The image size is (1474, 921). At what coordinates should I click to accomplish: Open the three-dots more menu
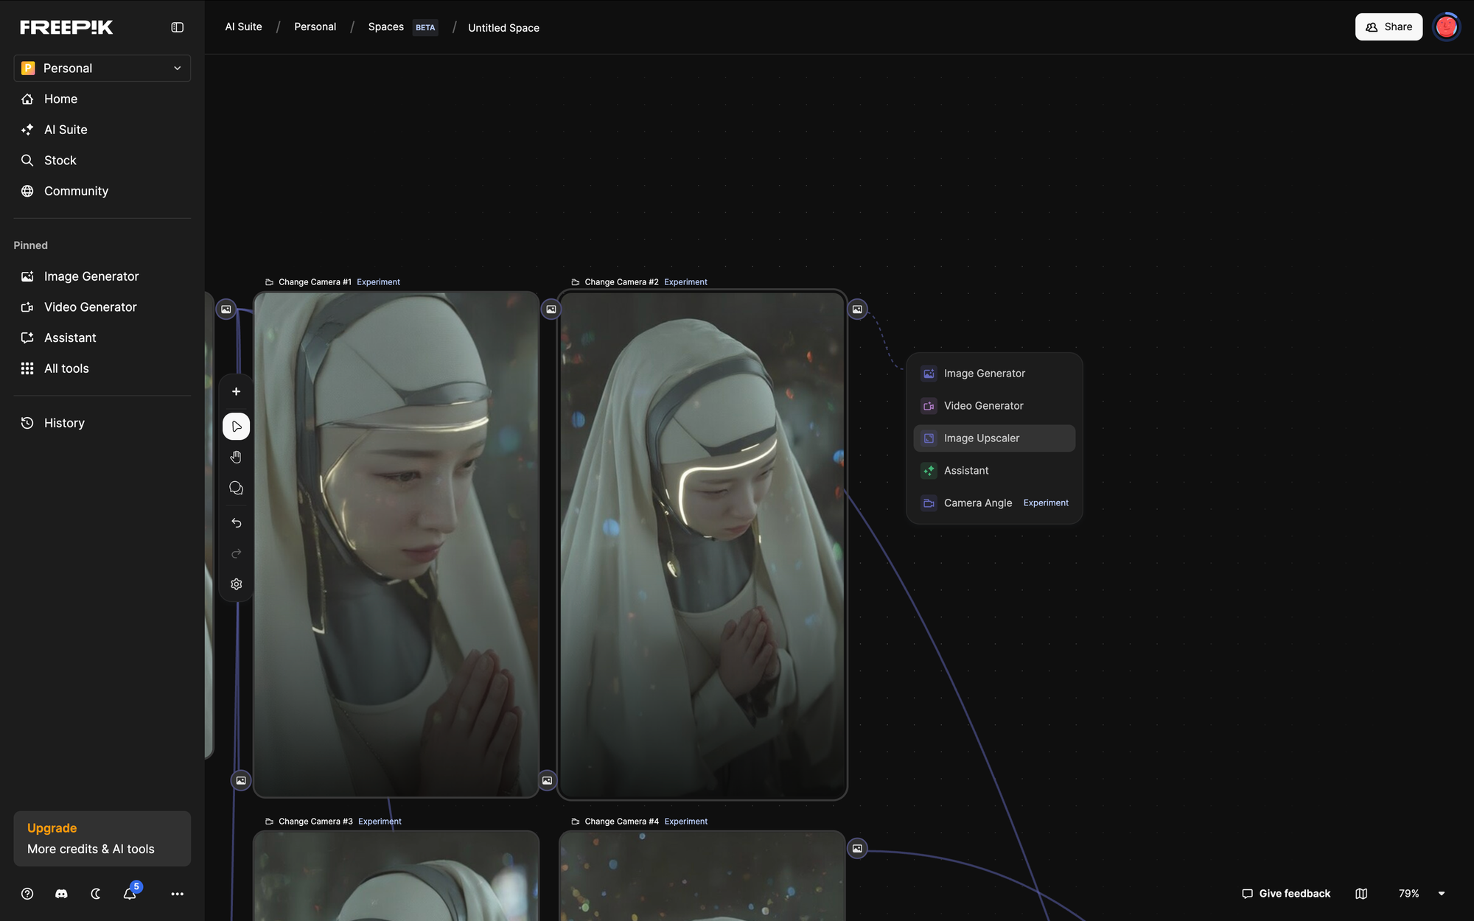coord(177,894)
